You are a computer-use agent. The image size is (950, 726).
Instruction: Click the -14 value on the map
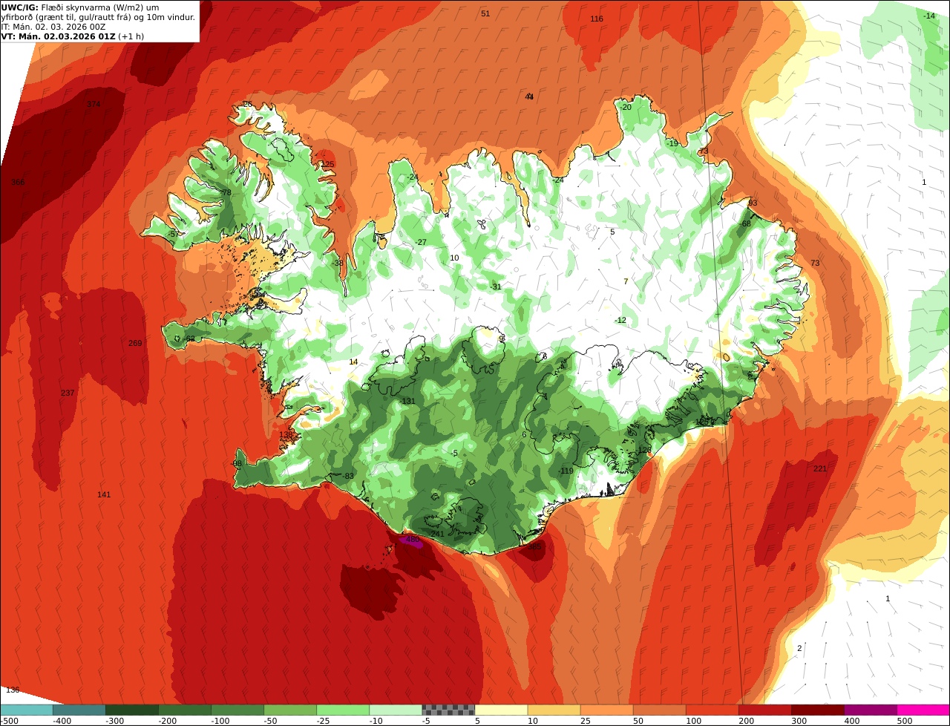pos(929,16)
